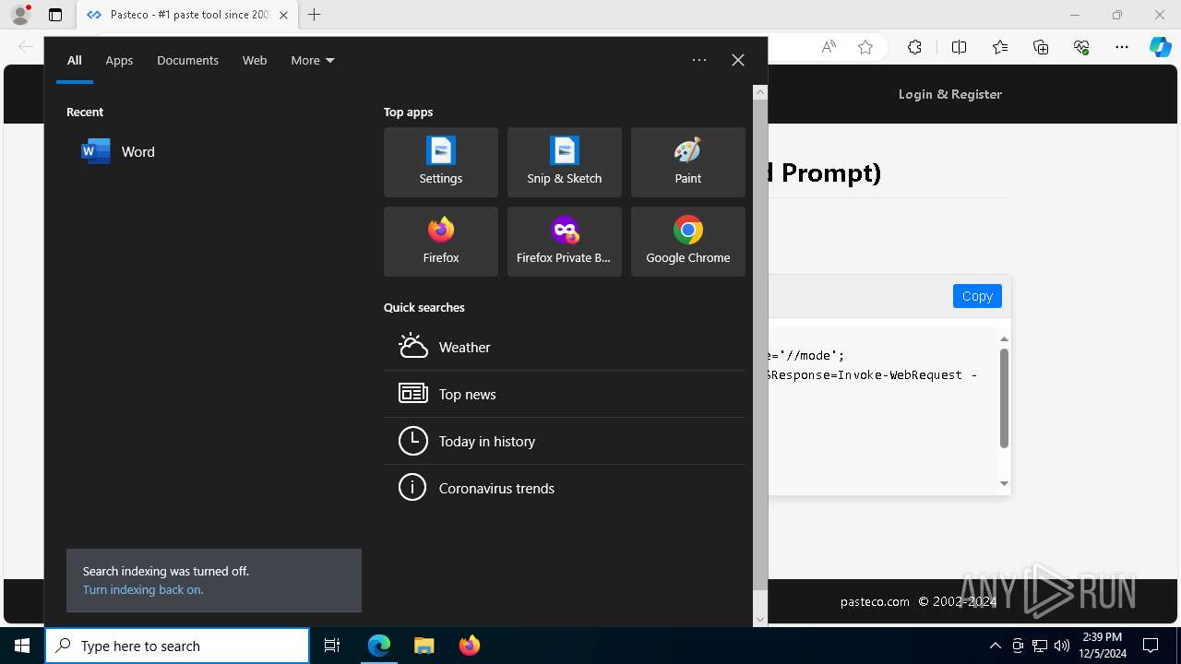The image size is (1181, 664).
Task: Click the Type here to search box
Action: [177, 646]
